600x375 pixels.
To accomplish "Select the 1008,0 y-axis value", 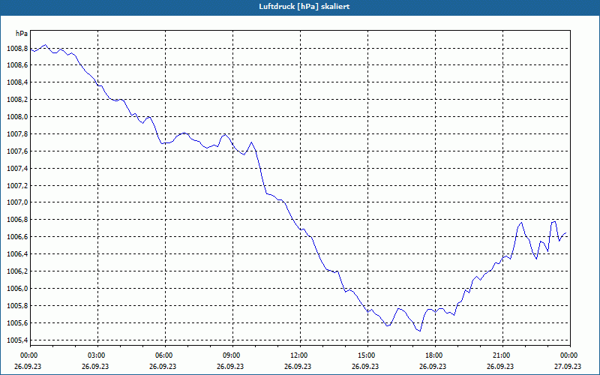I will point(17,117).
